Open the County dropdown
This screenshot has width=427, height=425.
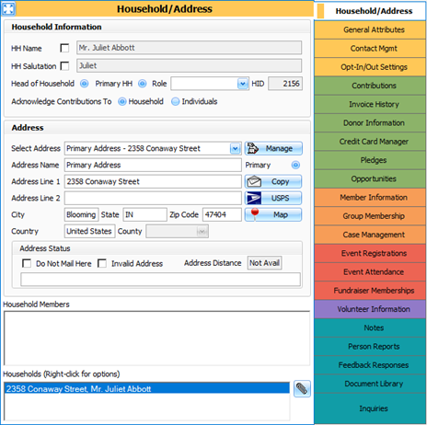coord(202,232)
